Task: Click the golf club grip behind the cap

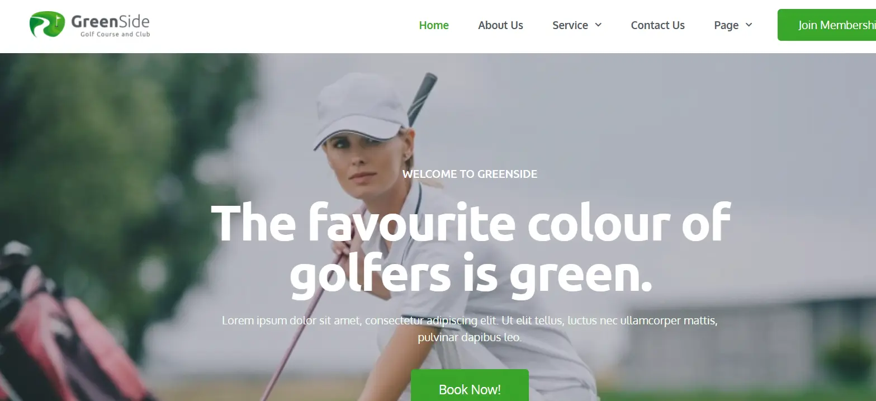Action: 422,96
